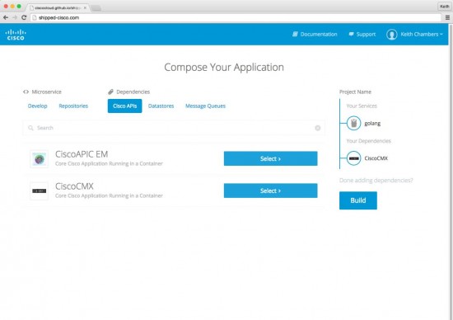Open the browser hamburger menu

447,17
